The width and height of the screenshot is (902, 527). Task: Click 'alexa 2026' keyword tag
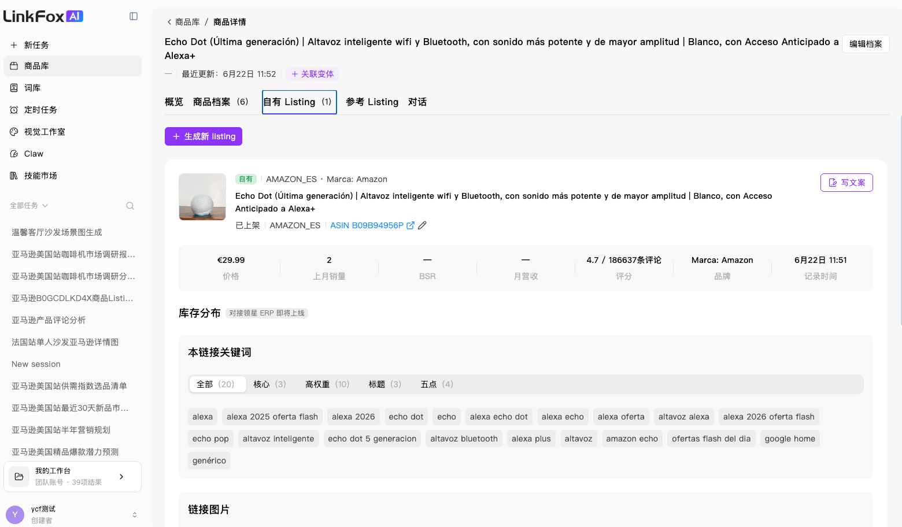353,417
